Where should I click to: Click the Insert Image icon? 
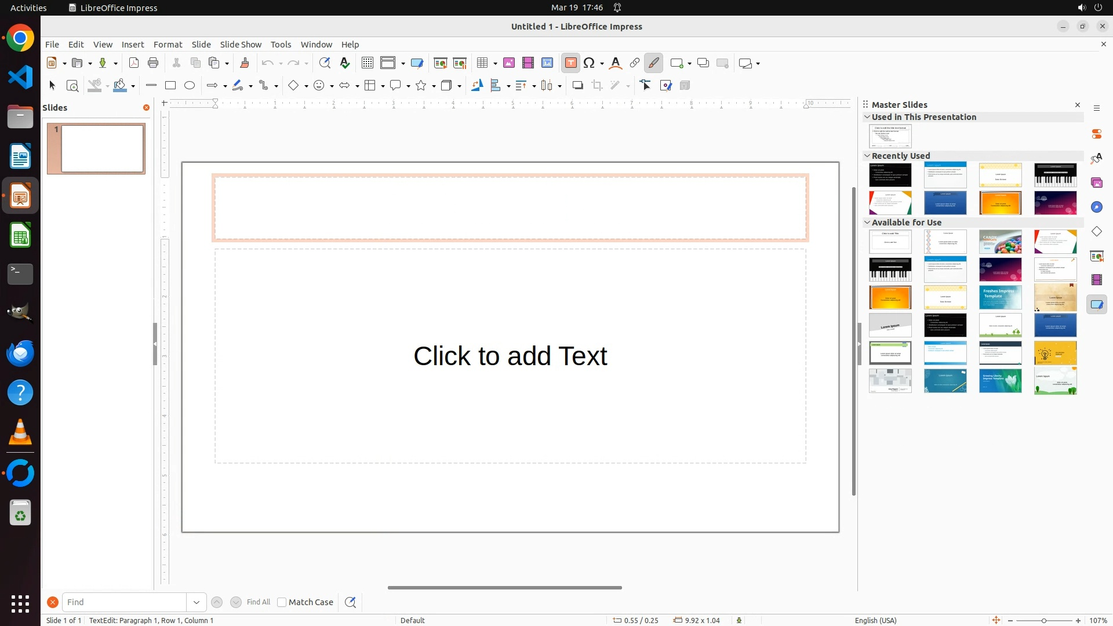(509, 63)
